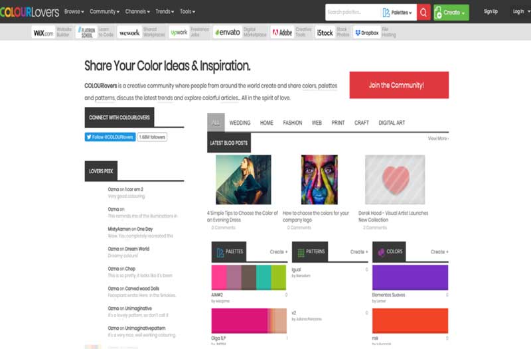Viewport: 531px width, 349px height.
Task: Open the orange-red color swatch
Action: coord(410,321)
